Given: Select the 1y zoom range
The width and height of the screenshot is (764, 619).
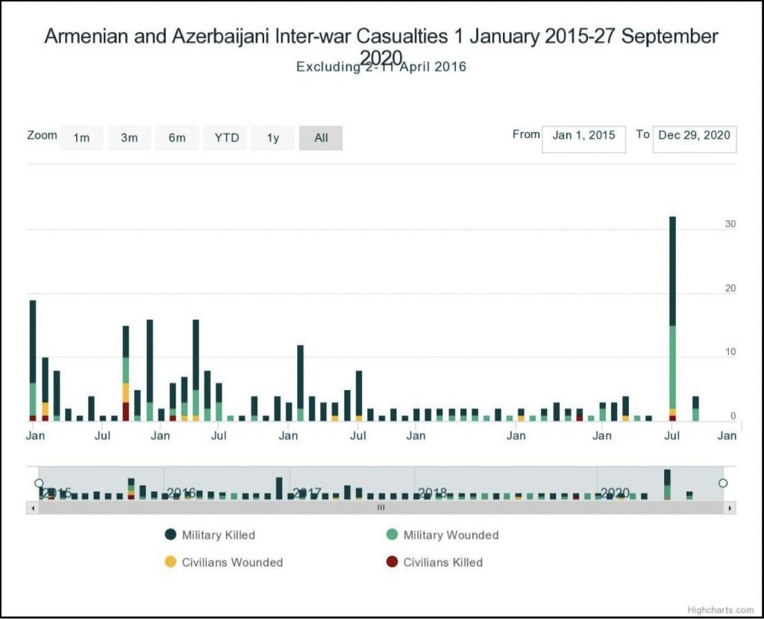Looking at the screenshot, I should [x=273, y=138].
